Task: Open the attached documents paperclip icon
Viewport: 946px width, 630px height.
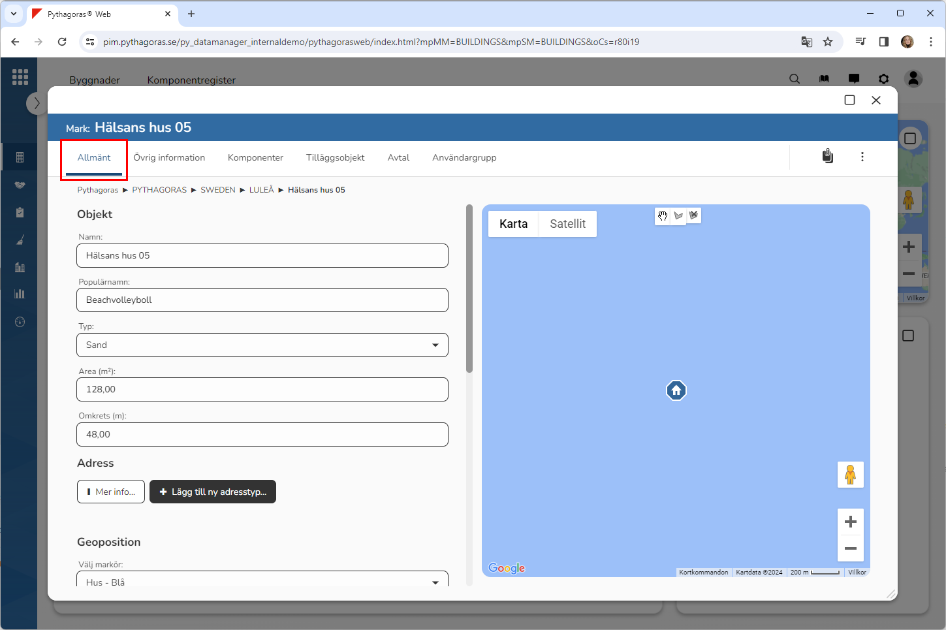Action: (x=827, y=157)
